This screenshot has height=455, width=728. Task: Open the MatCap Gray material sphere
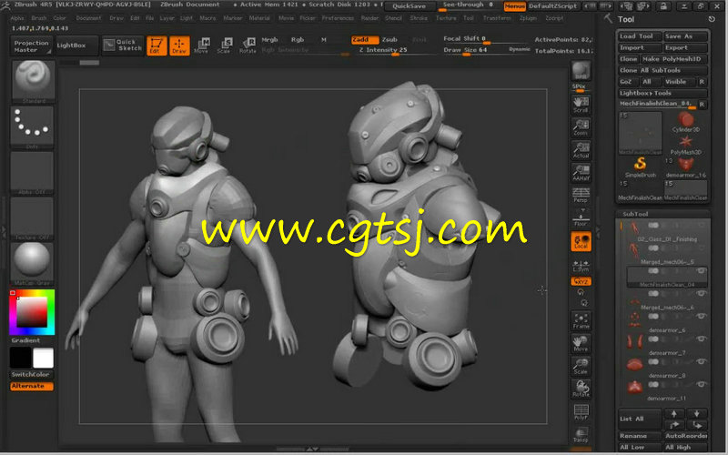pyautogui.click(x=32, y=264)
